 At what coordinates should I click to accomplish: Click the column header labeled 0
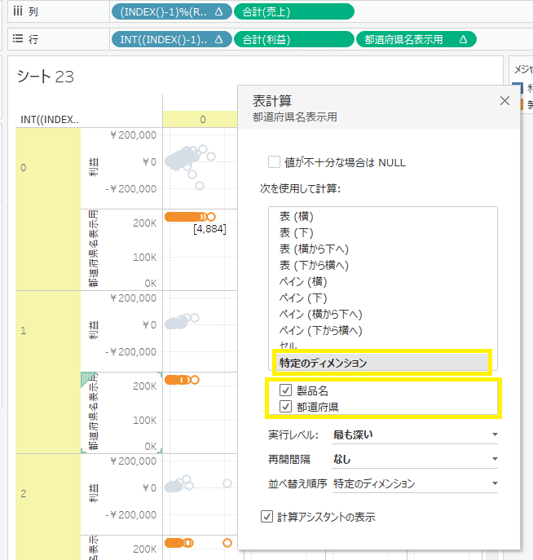(x=202, y=119)
